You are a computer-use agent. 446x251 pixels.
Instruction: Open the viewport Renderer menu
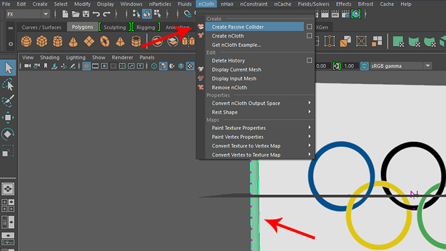[122, 57]
